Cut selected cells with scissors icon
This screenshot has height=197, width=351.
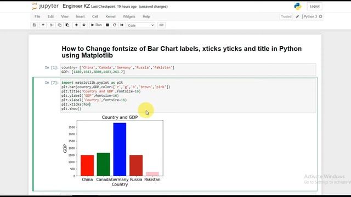click(52, 25)
